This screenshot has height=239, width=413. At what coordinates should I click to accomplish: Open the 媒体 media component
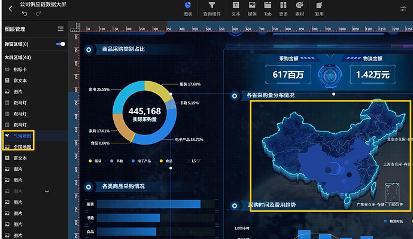[x=252, y=9]
